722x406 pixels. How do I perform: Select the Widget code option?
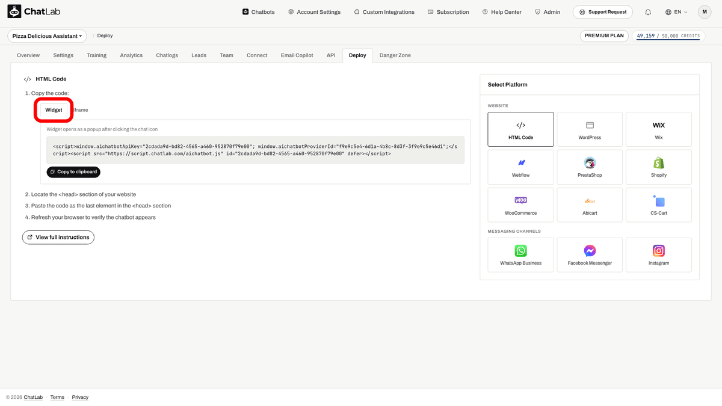(x=54, y=110)
